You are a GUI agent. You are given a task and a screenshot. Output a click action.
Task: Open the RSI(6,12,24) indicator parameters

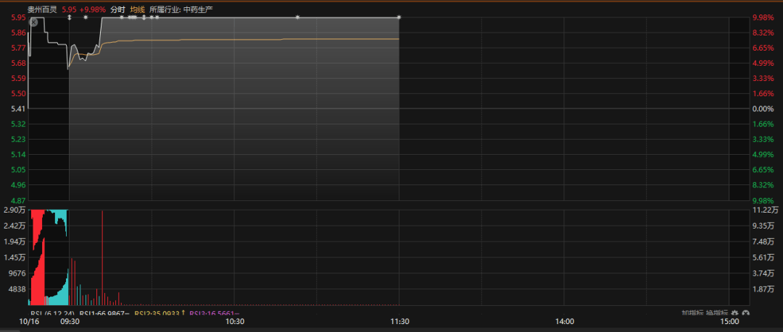point(54,313)
